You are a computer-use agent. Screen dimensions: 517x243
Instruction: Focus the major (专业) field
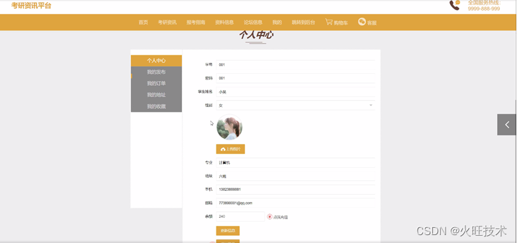[x=295, y=162]
